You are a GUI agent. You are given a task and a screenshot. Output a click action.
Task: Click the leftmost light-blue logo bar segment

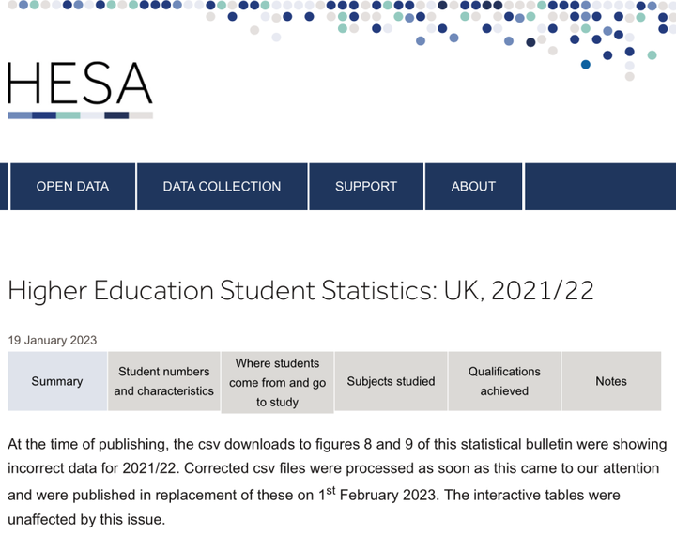click(20, 115)
